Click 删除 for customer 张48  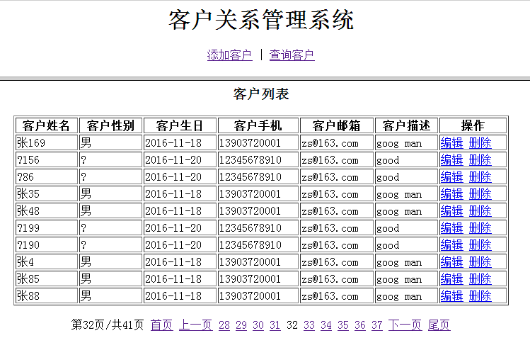(480, 211)
